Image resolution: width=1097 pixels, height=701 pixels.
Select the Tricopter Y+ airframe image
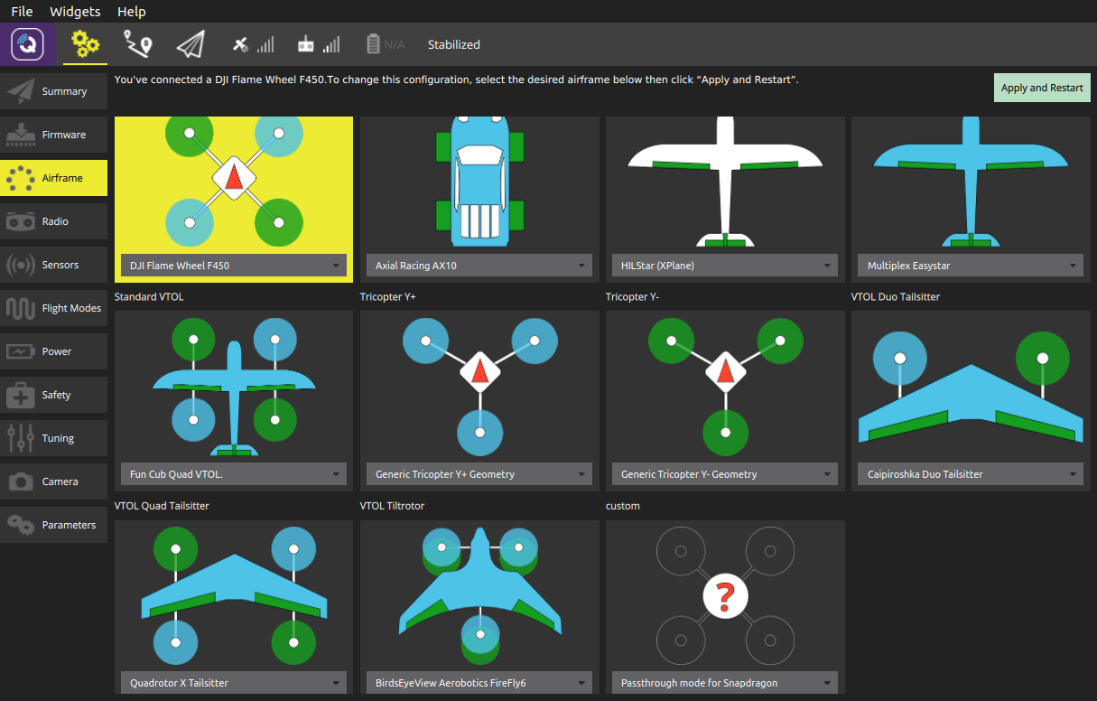tap(479, 387)
